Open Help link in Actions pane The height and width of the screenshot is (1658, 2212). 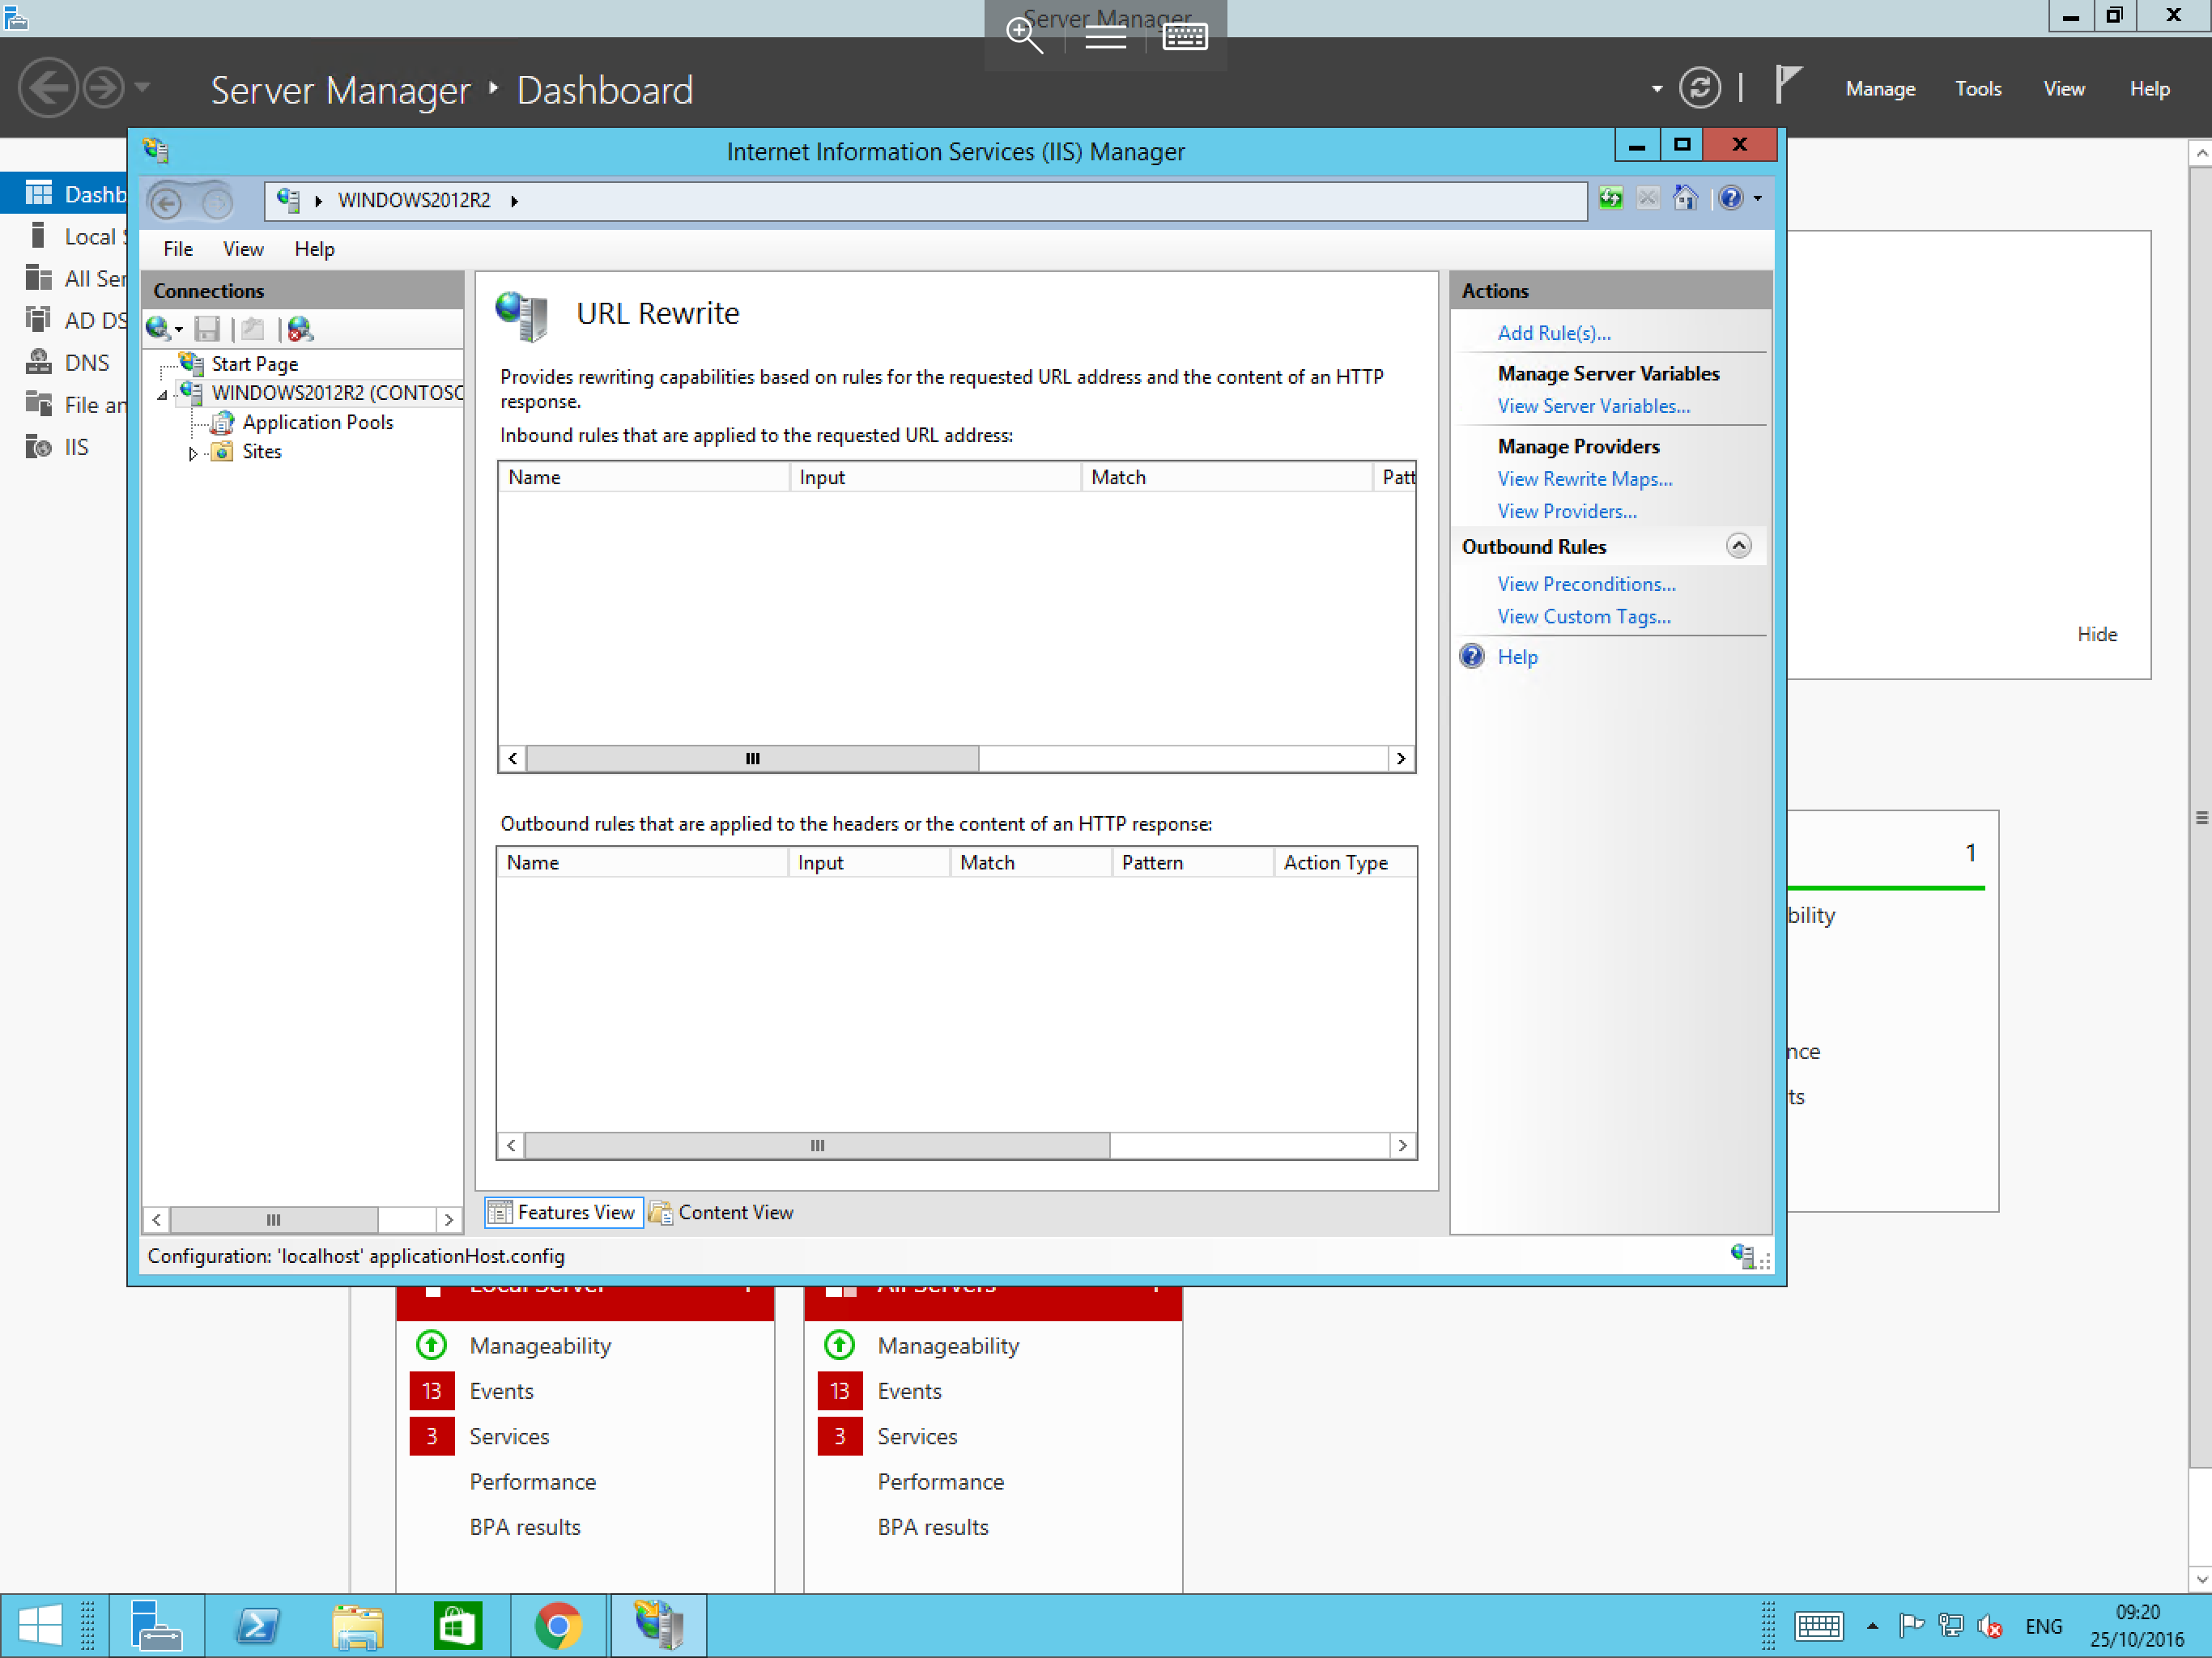[1517, 657]
